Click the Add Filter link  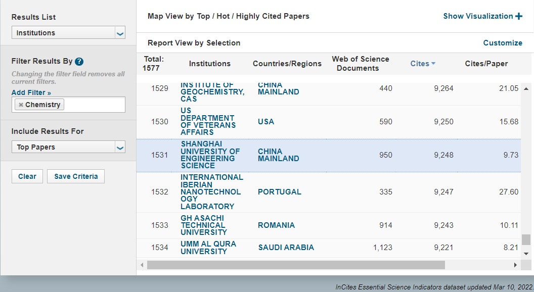pyautogui.click(x=31, y=92)
